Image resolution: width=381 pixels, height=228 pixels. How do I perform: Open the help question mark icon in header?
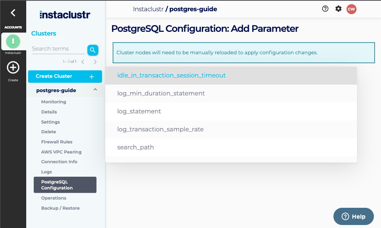point(325,9)
